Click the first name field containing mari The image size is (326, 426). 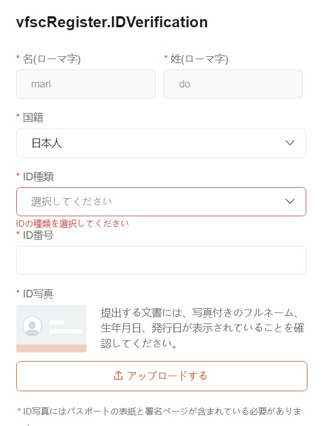click(x=86, y=84)
